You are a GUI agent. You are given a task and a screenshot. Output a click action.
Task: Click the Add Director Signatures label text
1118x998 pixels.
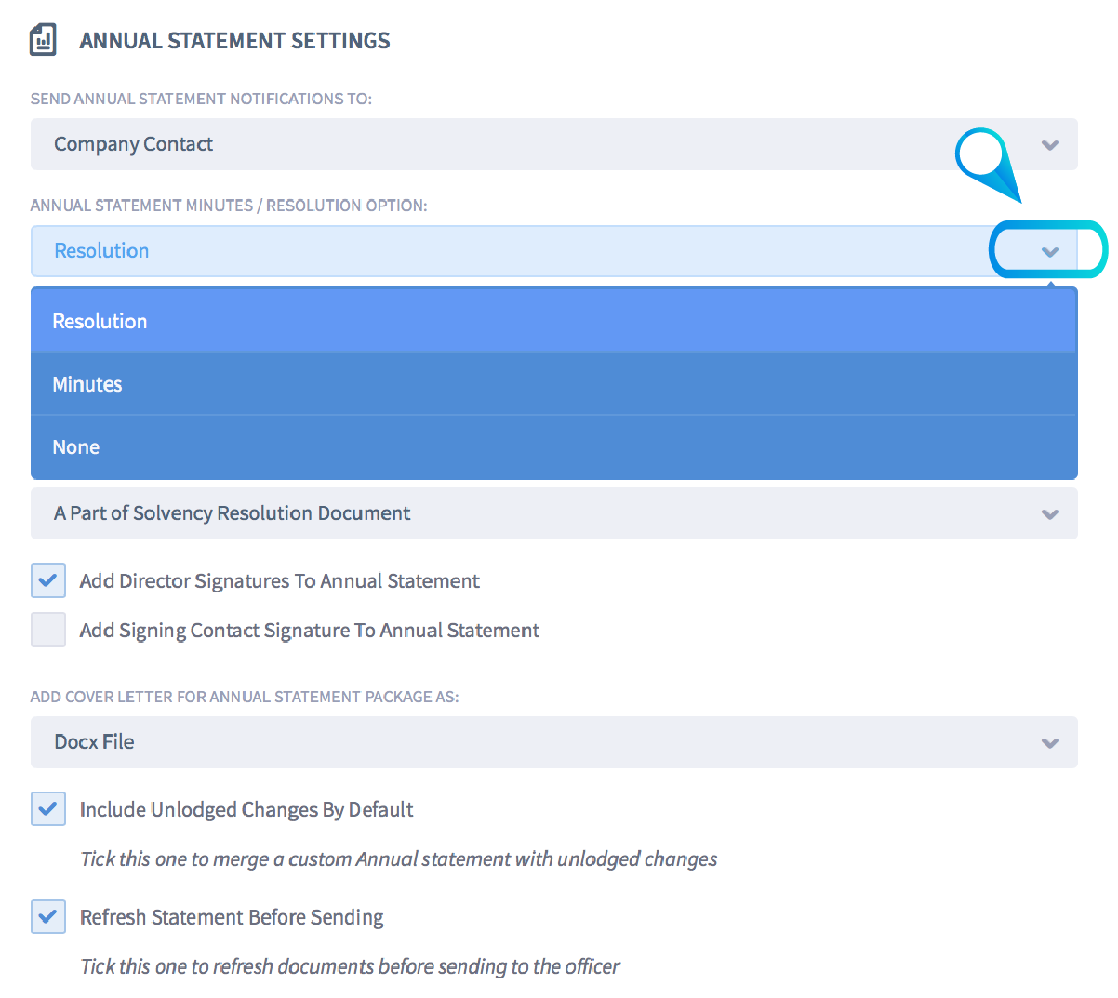[x=279, y=581]
